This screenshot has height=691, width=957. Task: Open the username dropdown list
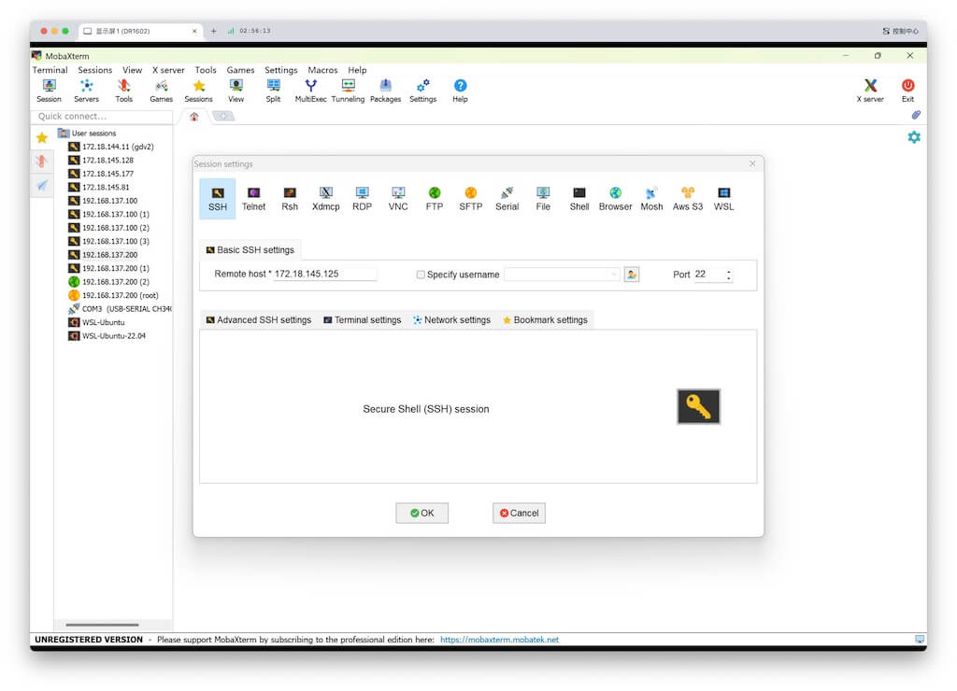[x=613, y=275]
